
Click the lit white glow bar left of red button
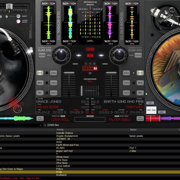click(79, 55)
